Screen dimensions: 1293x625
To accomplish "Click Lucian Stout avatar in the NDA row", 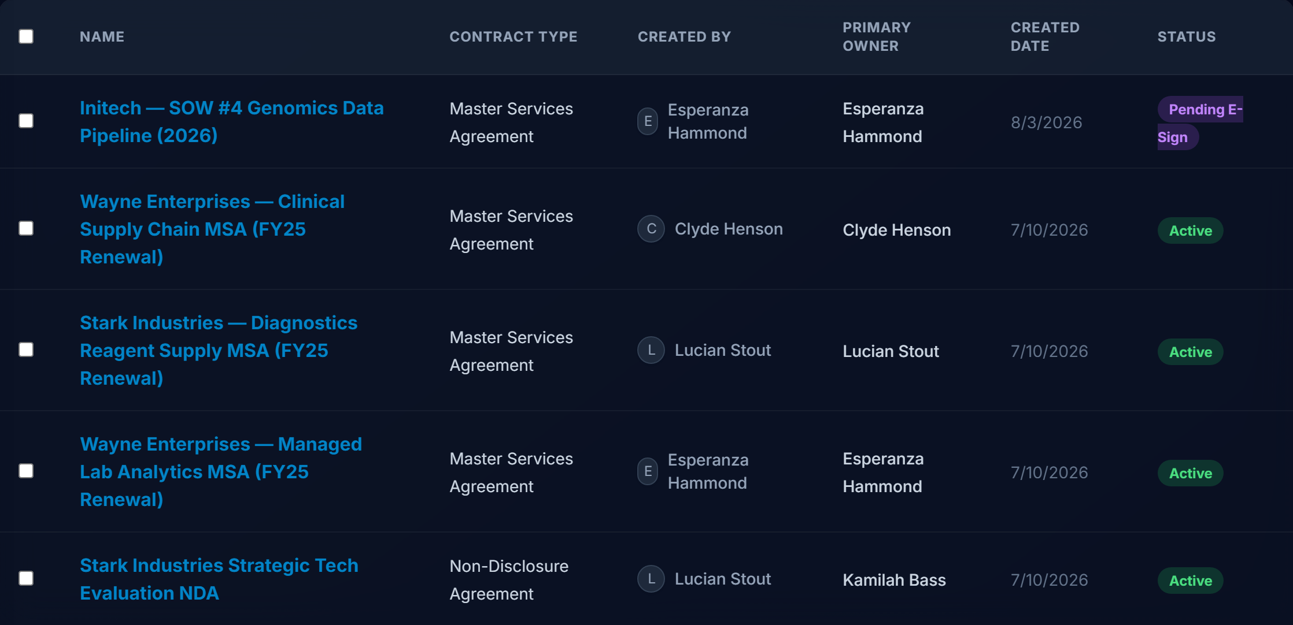I will coord(651,579).
